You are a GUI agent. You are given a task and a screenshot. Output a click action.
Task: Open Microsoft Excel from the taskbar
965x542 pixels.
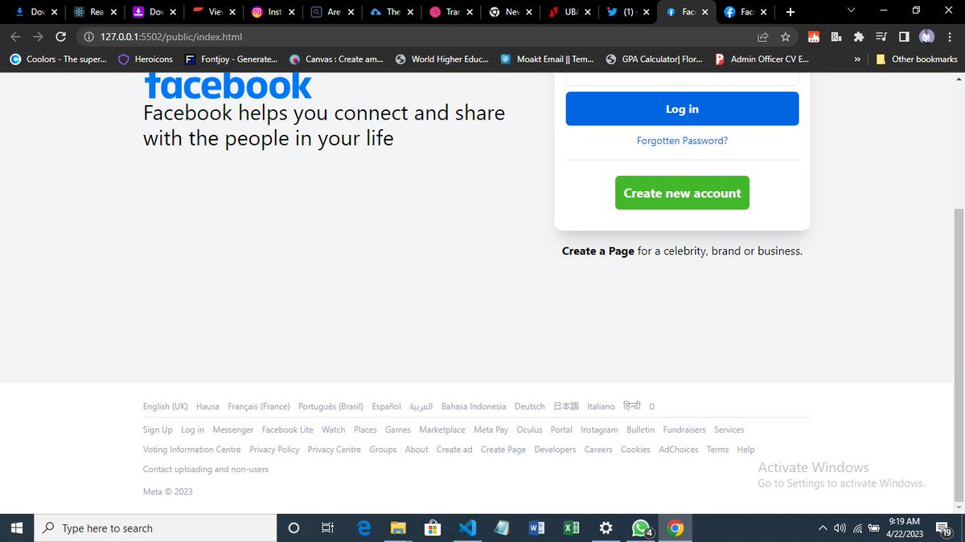click(x=571, y=528)
